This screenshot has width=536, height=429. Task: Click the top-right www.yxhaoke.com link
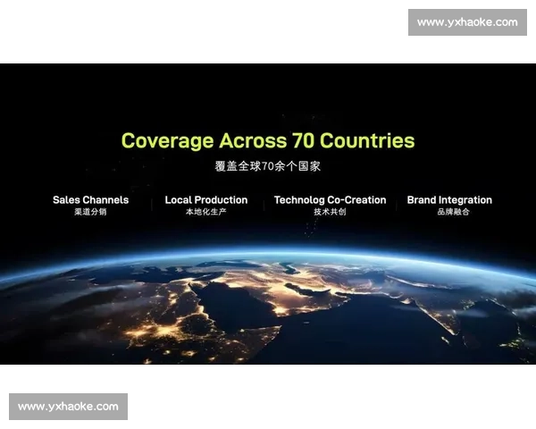(467, 21)
